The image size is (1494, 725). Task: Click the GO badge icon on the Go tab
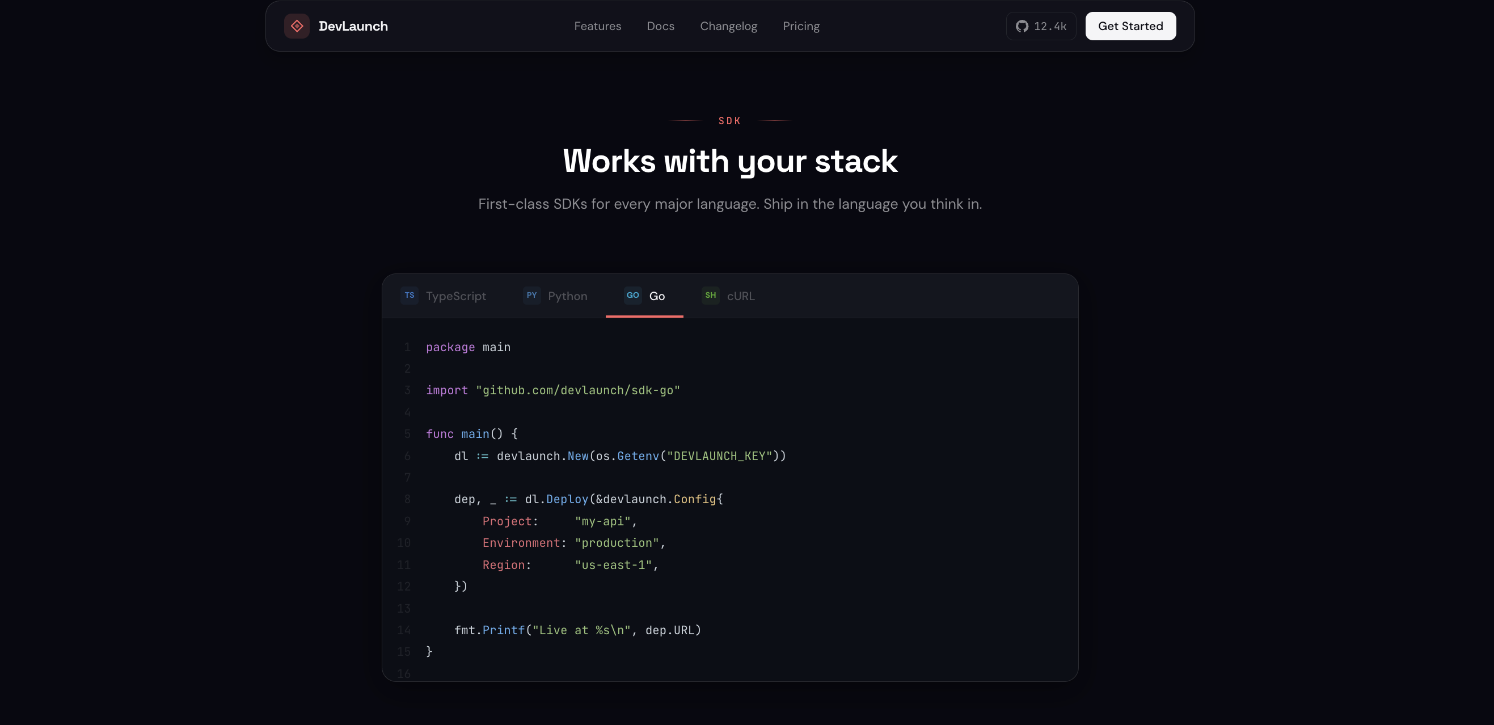click(632, 295)
